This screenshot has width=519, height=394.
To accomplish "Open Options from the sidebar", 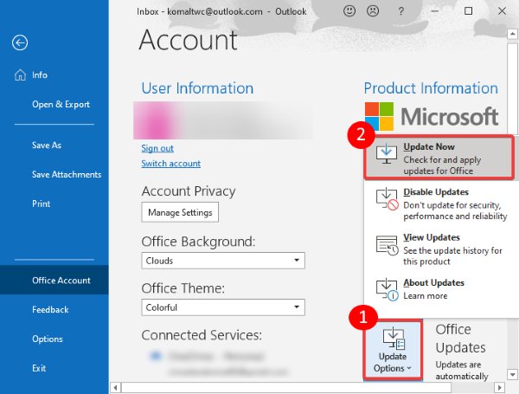I will [47, 339].
